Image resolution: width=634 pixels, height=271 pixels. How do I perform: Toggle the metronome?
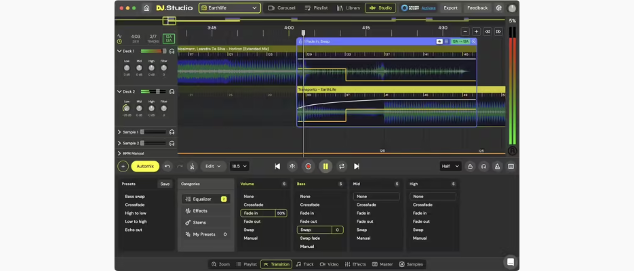click(x=497, y=166)
